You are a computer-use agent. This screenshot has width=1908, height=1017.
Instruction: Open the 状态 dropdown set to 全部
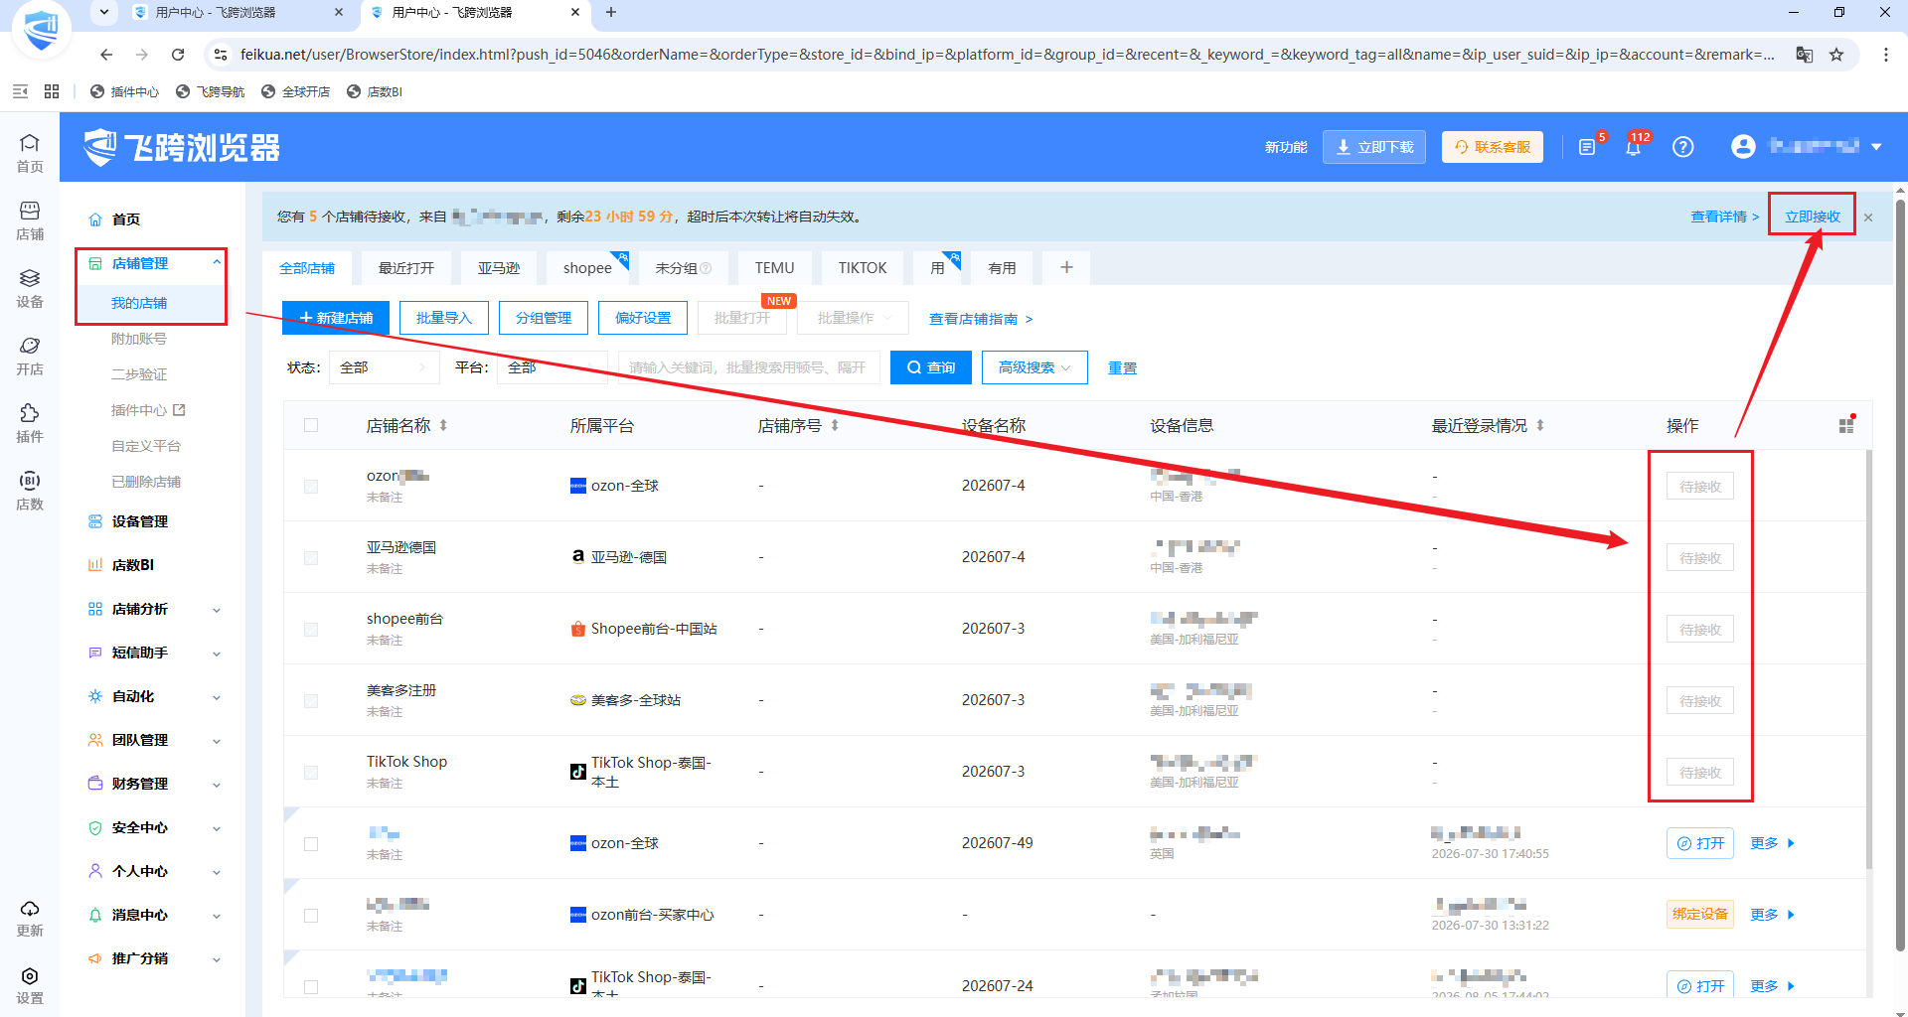tap(384, 367)
